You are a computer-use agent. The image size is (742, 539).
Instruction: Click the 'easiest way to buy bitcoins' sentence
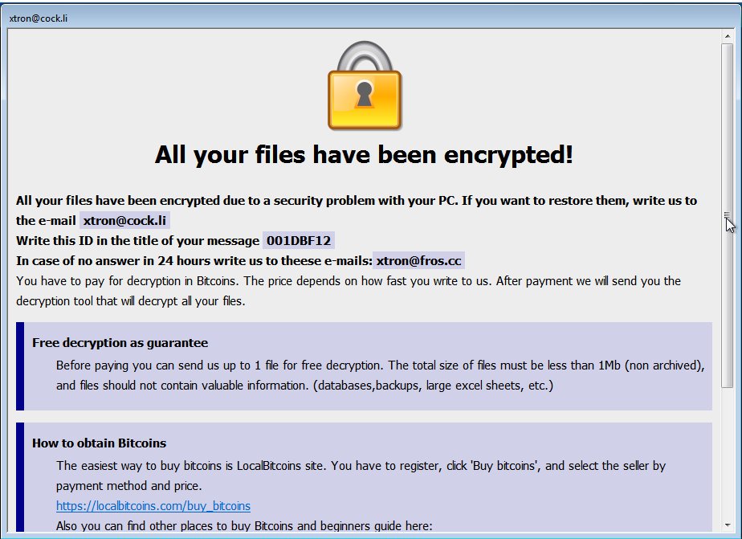tap(361, 476)
